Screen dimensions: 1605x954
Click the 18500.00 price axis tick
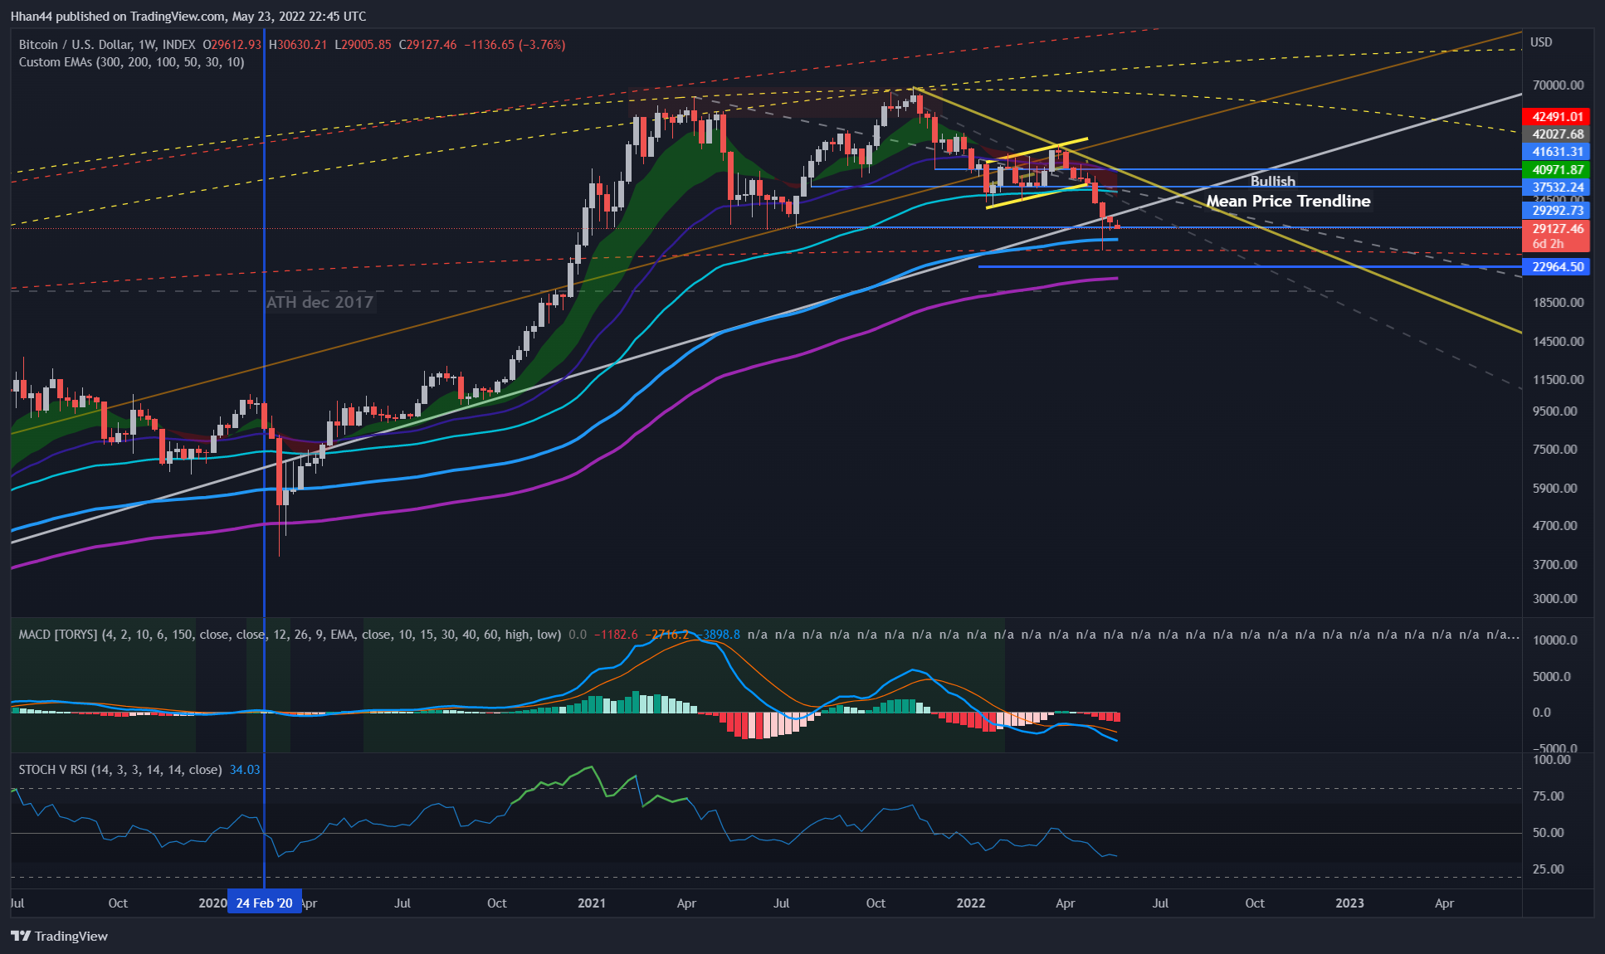point(1558,303)
